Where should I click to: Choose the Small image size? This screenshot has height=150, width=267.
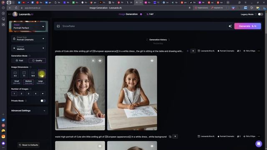17,82
